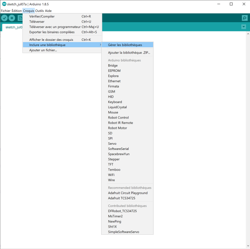Select Afficher le dossier des croquis
The height and width of the screenshot is (249, 250).
point(62,40)
